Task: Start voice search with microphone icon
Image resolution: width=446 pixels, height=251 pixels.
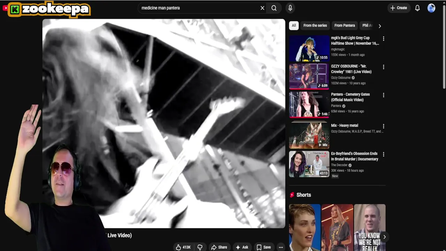Action: 290,8
